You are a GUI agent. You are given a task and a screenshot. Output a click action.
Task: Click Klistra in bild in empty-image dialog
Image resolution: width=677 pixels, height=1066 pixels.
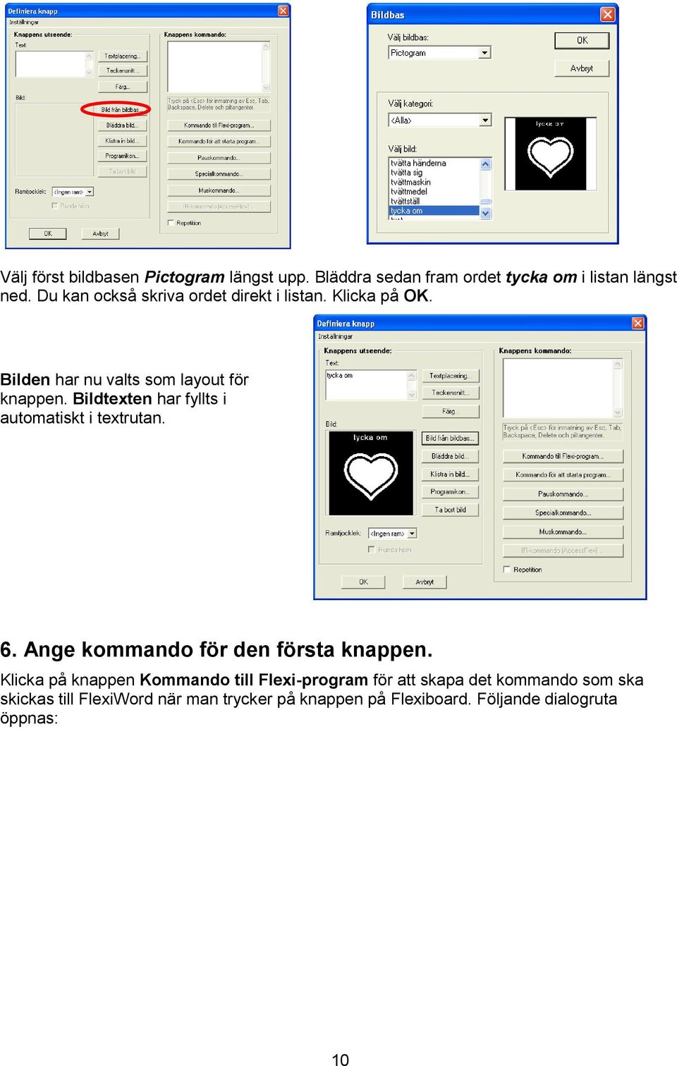[x=122, y=140]
